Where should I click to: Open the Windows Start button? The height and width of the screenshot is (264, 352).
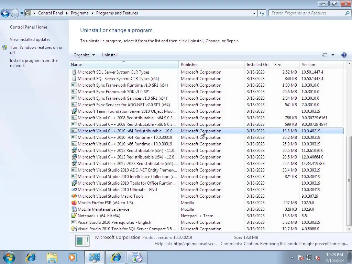(x=9, y=257)
